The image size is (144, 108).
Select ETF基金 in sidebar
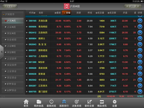[x=13, y=84]
